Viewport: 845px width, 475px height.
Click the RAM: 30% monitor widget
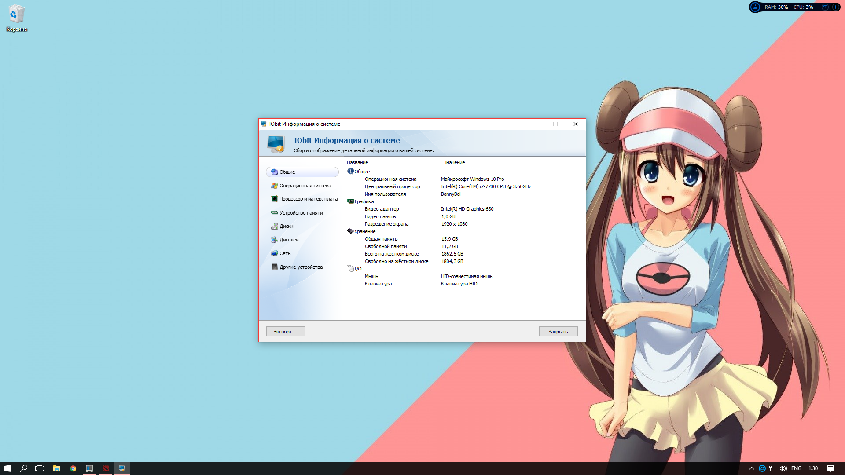[776, 7]
